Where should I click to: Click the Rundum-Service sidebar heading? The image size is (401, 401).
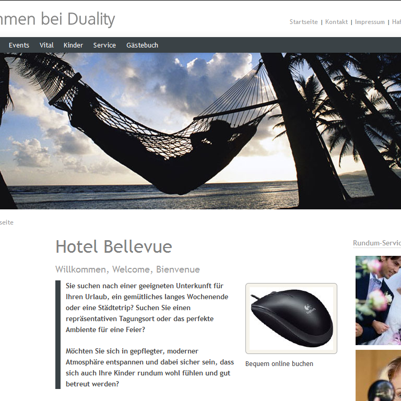click(x=376, y=243)
